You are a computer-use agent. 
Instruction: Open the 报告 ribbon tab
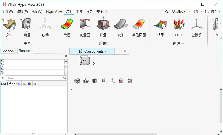pos(89,12)
